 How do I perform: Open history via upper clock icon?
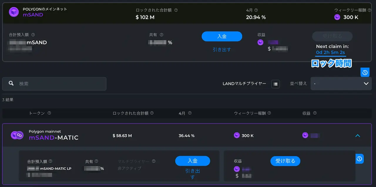pos(365,72)
